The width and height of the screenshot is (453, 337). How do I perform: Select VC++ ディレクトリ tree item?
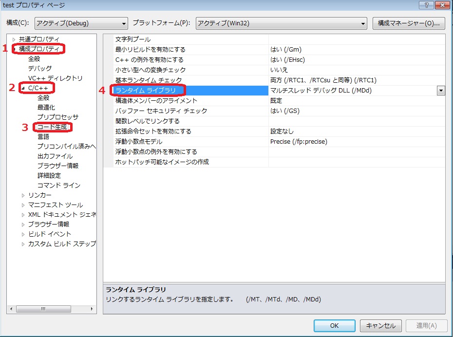click(x=56, y=78)
